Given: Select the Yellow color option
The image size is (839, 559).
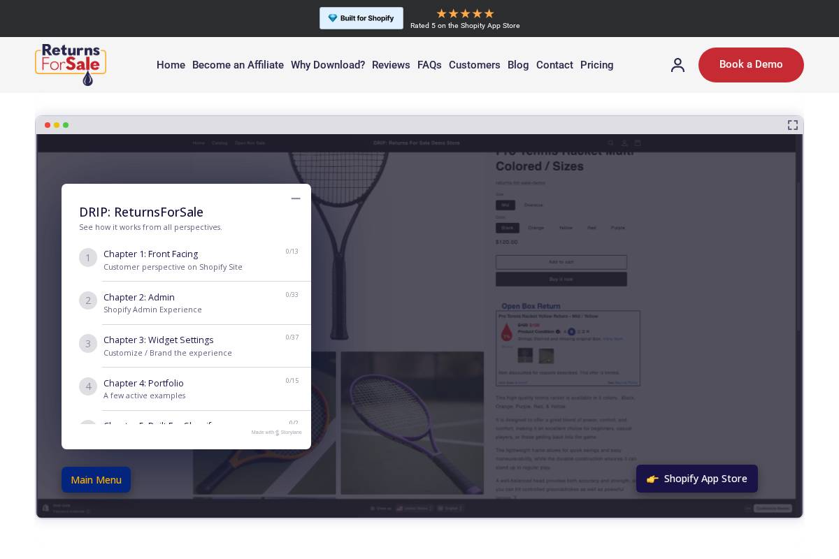Looking at the screenshot, I should click(566, 228).
